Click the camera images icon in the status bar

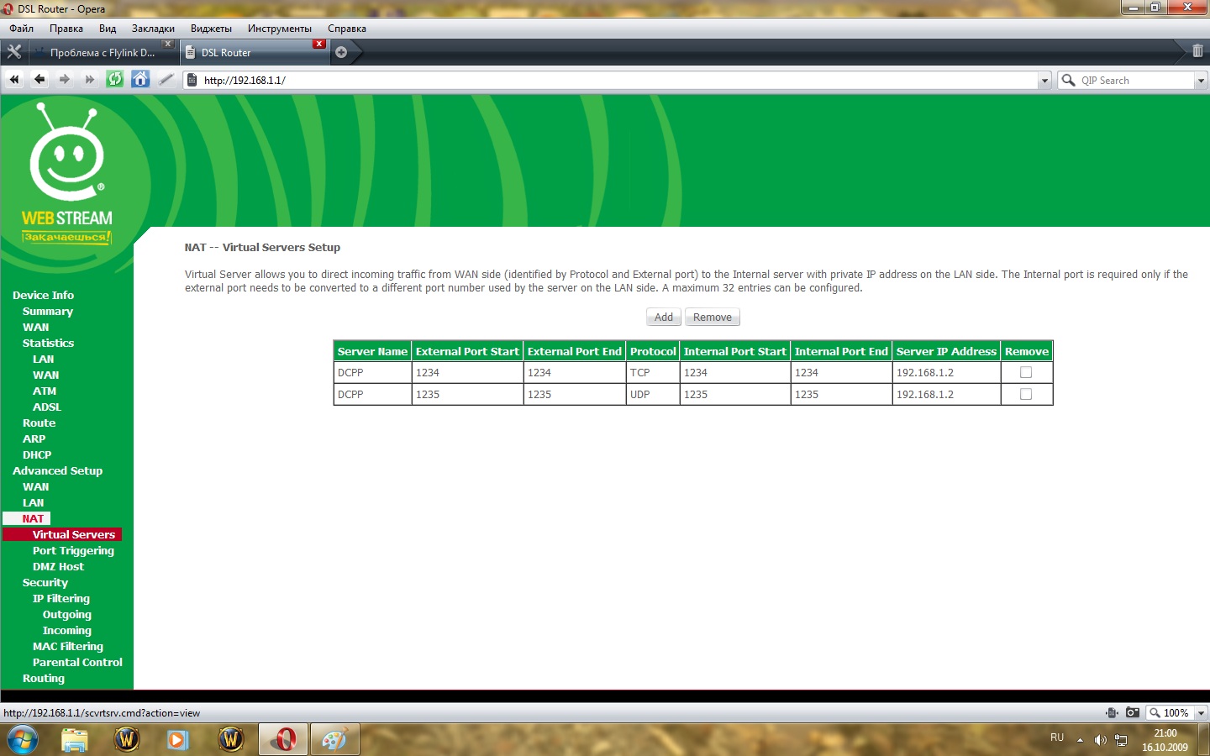(1133, 713)
